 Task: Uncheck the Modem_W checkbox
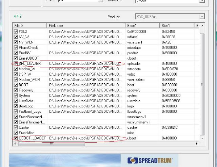tap(16, 69)
